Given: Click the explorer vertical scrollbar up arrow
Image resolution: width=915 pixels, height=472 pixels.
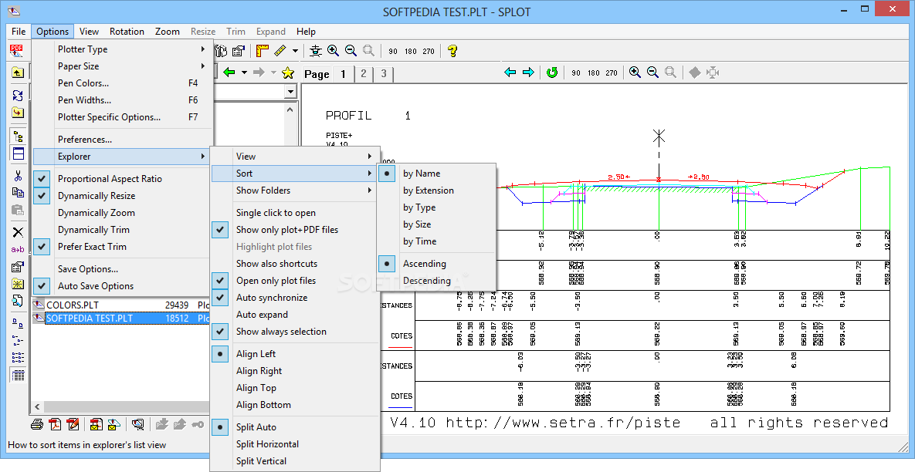Looking at the screenshot, I should tap(290, 109).
